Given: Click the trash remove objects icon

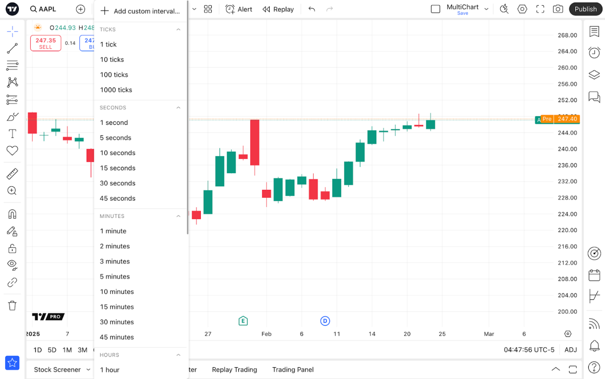Looking at the screenshot, I should (x=12, y=305).
